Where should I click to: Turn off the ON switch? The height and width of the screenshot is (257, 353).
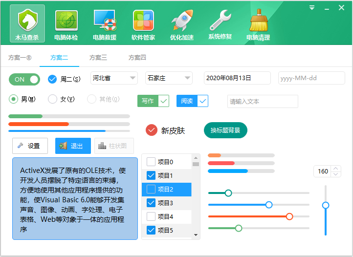pyautogui.click(x=24, y=80)
